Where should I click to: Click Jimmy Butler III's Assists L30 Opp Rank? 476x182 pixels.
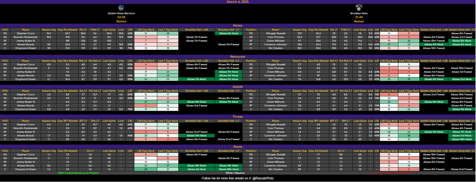[146, 102]
